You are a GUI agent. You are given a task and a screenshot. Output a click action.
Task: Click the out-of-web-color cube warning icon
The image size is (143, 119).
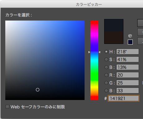[130, 36]
